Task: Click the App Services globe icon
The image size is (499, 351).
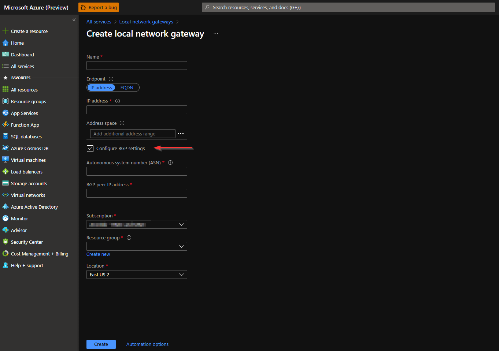Action: pos(5,113)
